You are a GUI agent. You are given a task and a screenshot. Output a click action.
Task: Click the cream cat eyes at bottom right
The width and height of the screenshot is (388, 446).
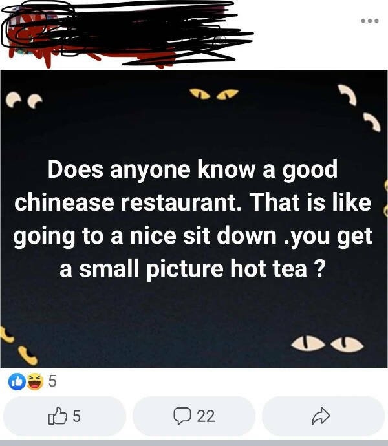pyautogui.click(x=327, y=344)
